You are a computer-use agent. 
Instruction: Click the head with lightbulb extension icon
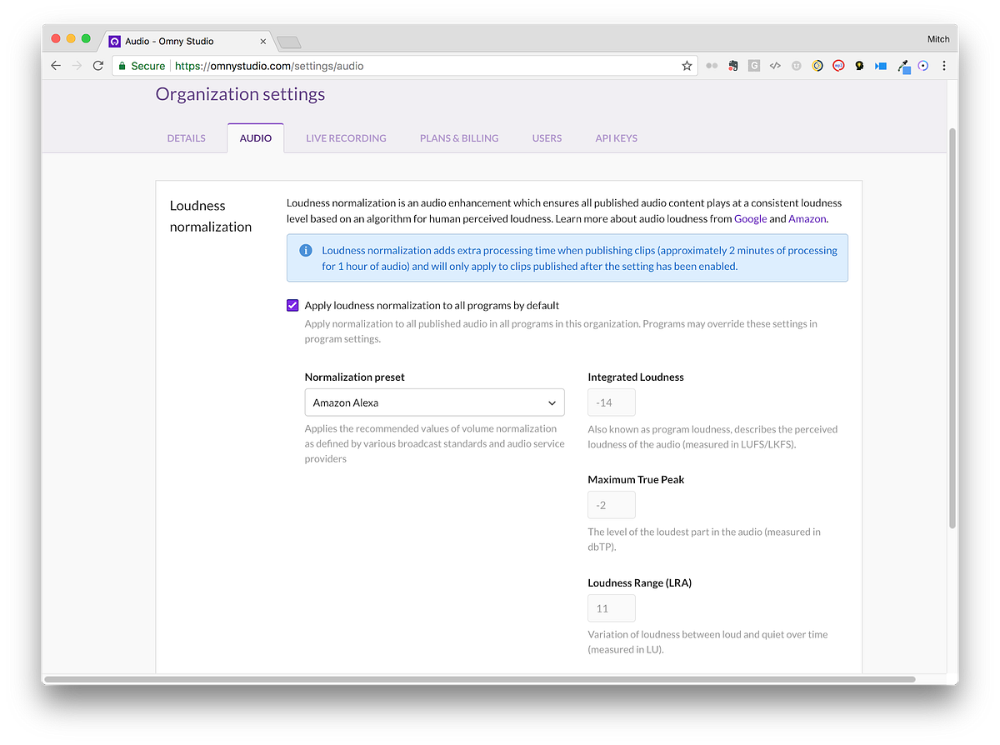click(x=859, y=66)
